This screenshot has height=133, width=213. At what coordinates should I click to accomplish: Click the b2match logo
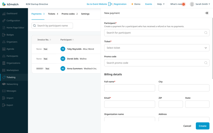click(10, 4)
